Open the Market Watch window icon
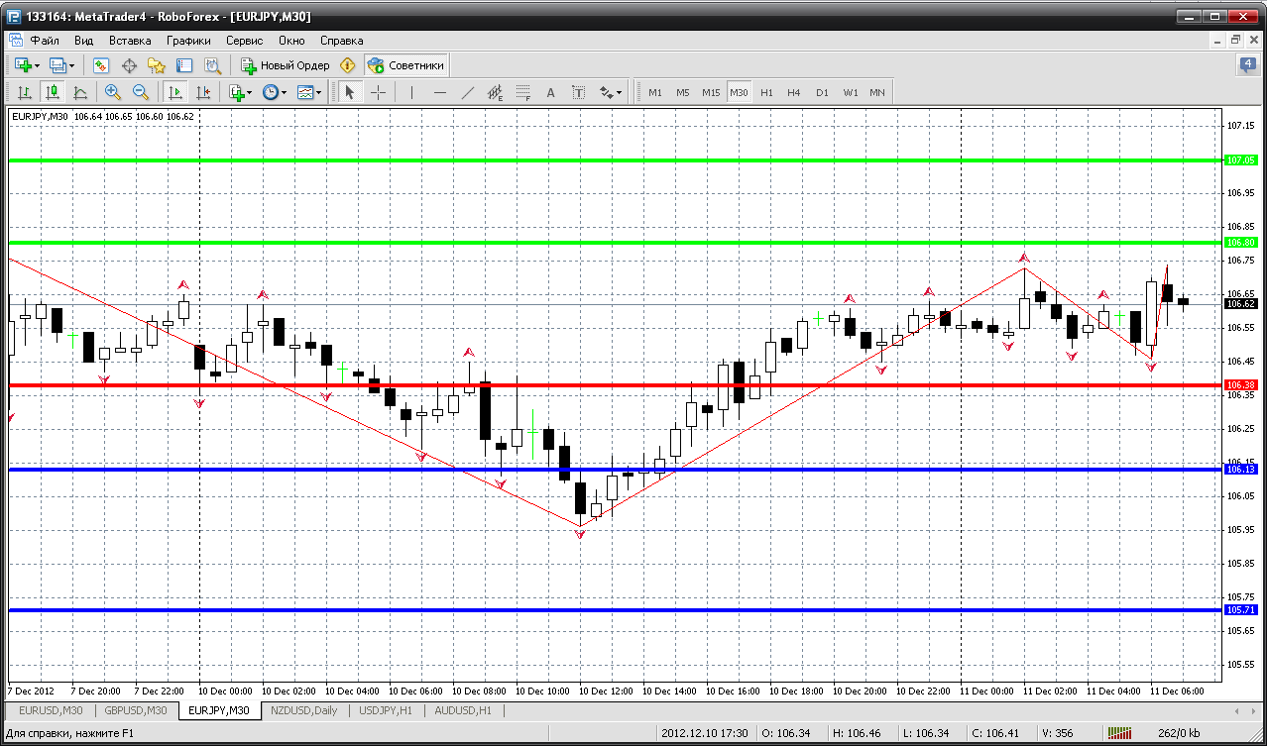Screen dimensions: 1267x746 (101, 65)
